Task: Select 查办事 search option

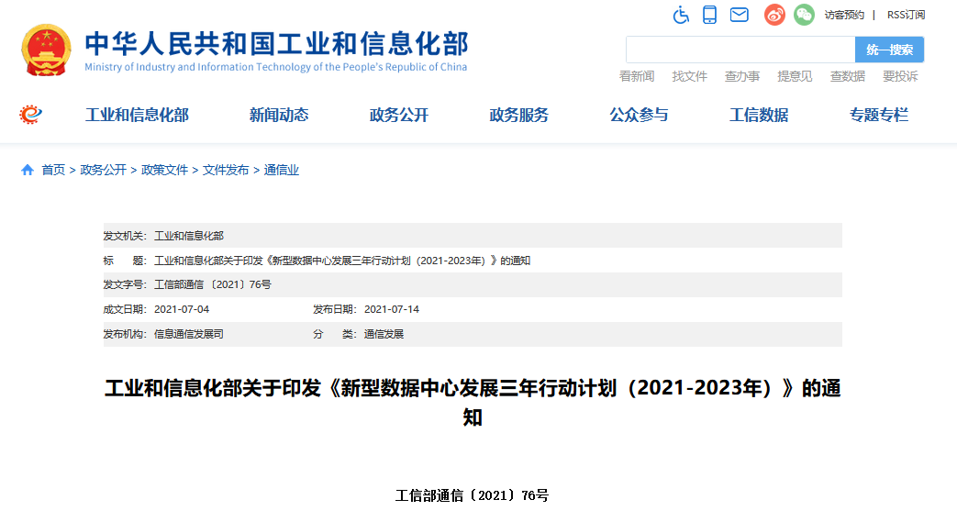Action: coord(742,76)
